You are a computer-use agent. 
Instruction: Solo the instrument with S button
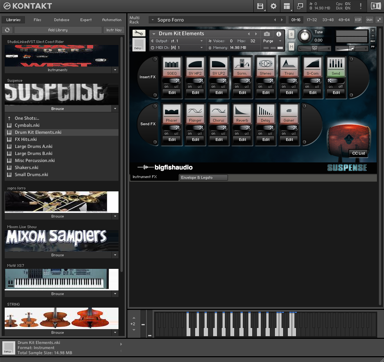(291, 34)
